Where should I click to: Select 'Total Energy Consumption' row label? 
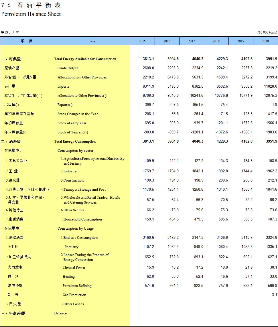coord(75,141)
